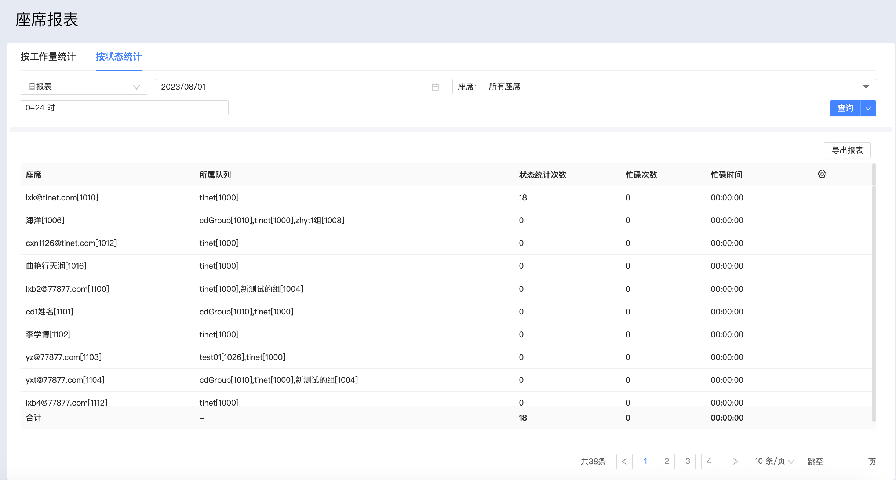
Task: Select the current page 1 button
Action: 645,461
